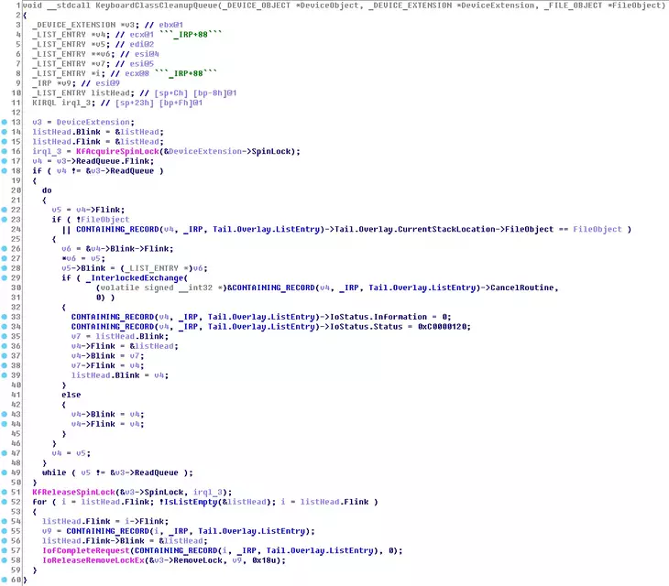Select RemoveLock member on line 58
The image size is (669, 586).
tap(195, 560)
